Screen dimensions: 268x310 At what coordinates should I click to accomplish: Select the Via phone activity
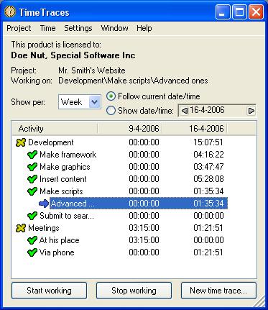point(57,252)
